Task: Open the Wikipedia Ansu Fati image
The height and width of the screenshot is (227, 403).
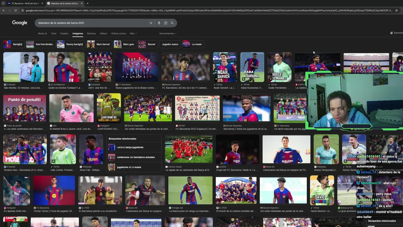Action: pyautogui.click(x=91, y=149)
